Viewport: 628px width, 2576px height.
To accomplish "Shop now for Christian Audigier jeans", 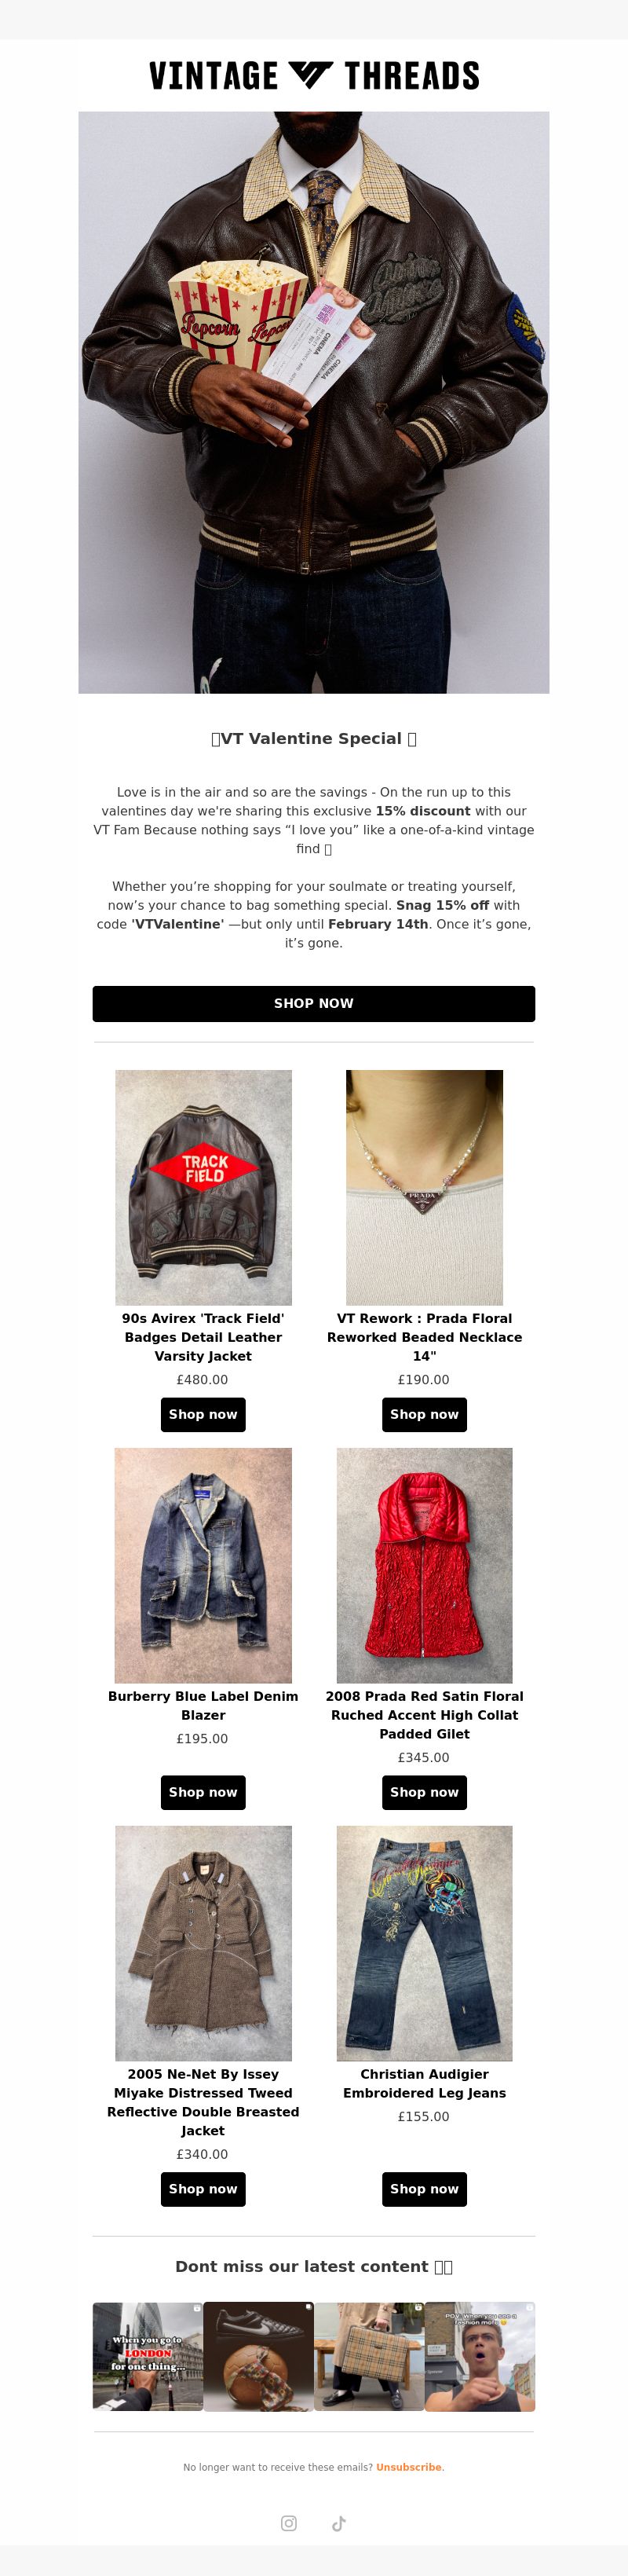I will [x=424, y=2189].
